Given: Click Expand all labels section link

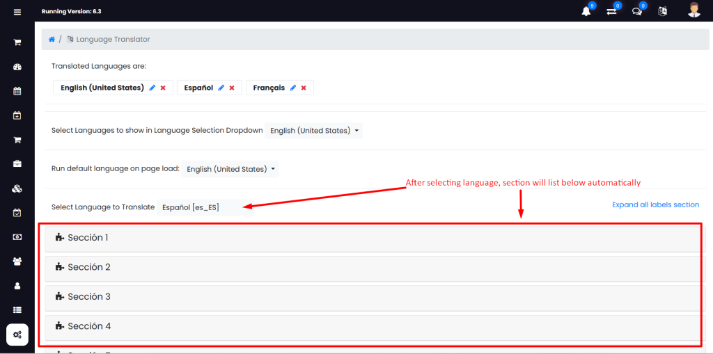Looking at the screenshot, I should (x=655, y=204).
